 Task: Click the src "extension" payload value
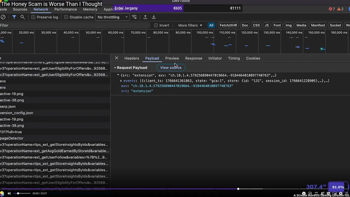click(142, 91)
